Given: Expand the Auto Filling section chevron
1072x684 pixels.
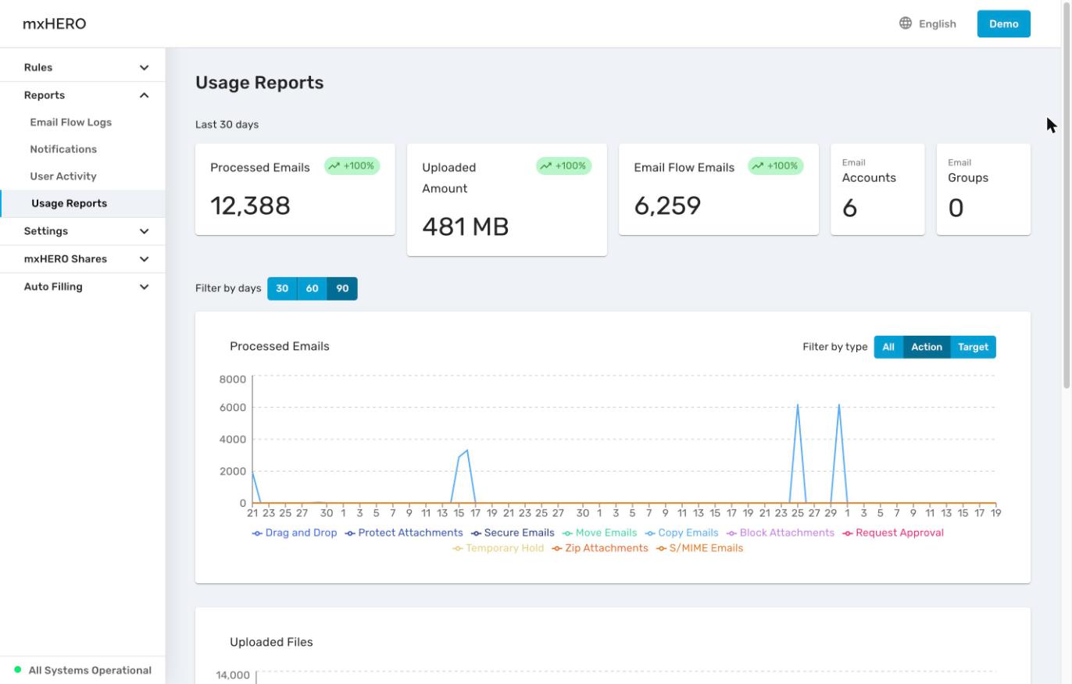Looking at the screenshot, I should tap(144, 287).
